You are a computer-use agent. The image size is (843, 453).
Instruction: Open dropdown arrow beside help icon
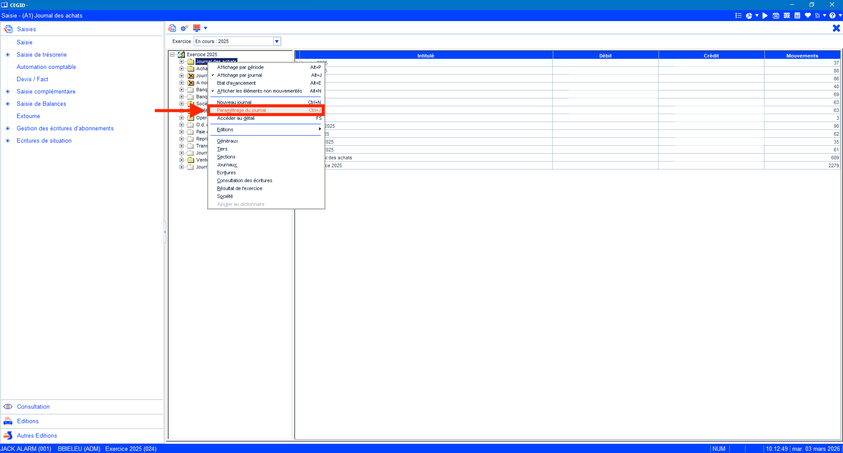[x=840, y=15]
